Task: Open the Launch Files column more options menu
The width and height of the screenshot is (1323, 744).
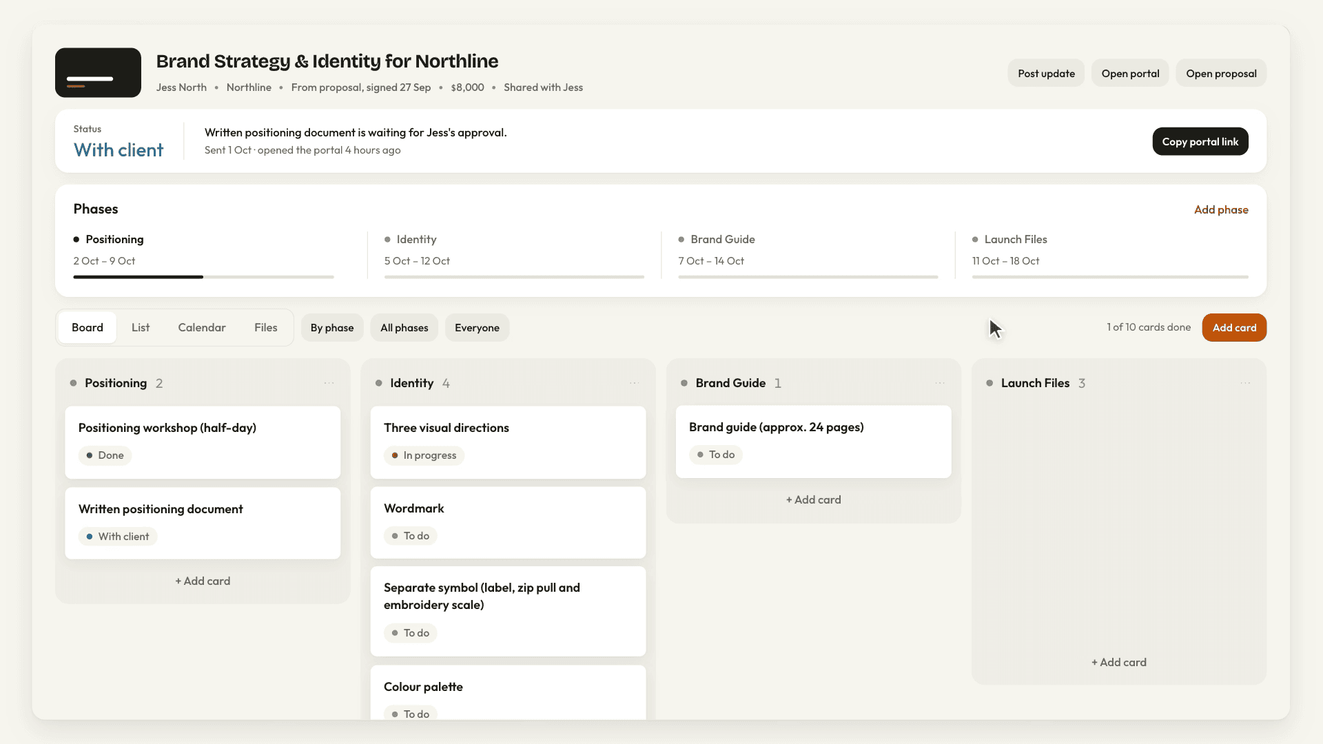Action: click(1245, 383)
